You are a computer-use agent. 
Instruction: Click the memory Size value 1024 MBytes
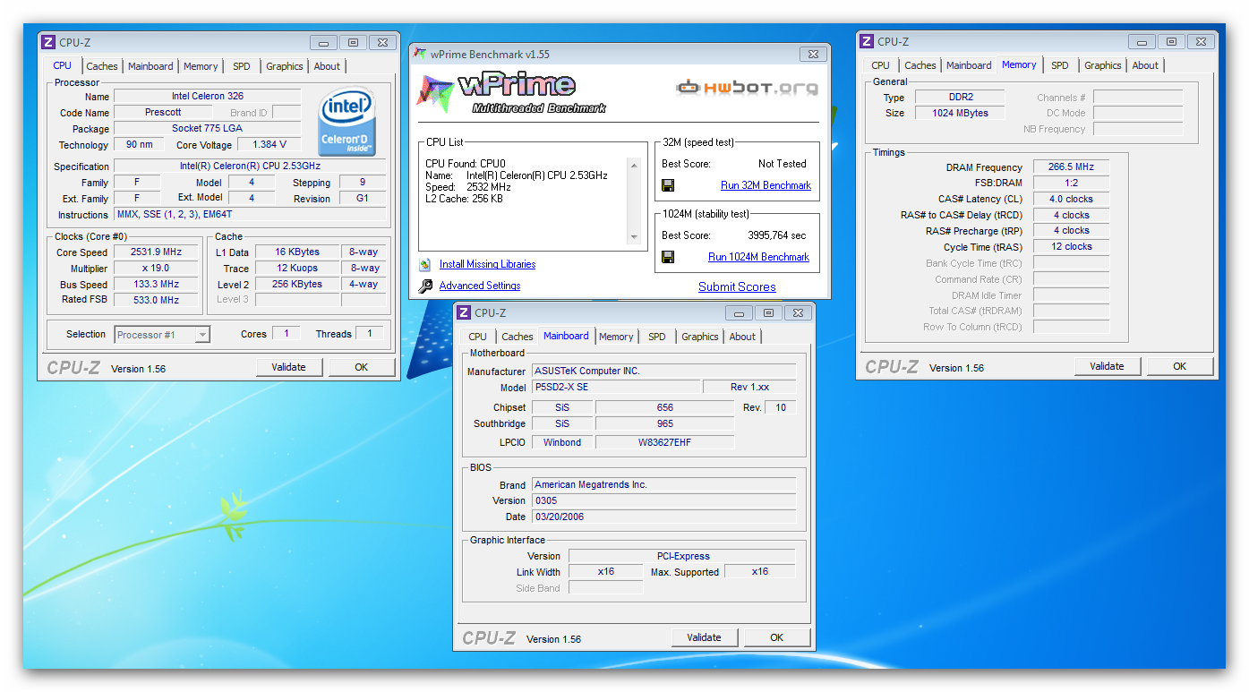tap(960, 114)
